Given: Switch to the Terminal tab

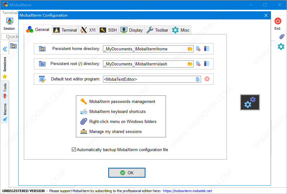Looking at the screenshot, I should pyautogui.click(x=65, y=30).
